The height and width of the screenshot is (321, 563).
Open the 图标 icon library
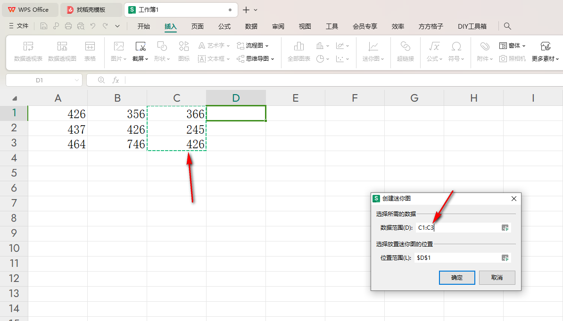tap(184, 52)
